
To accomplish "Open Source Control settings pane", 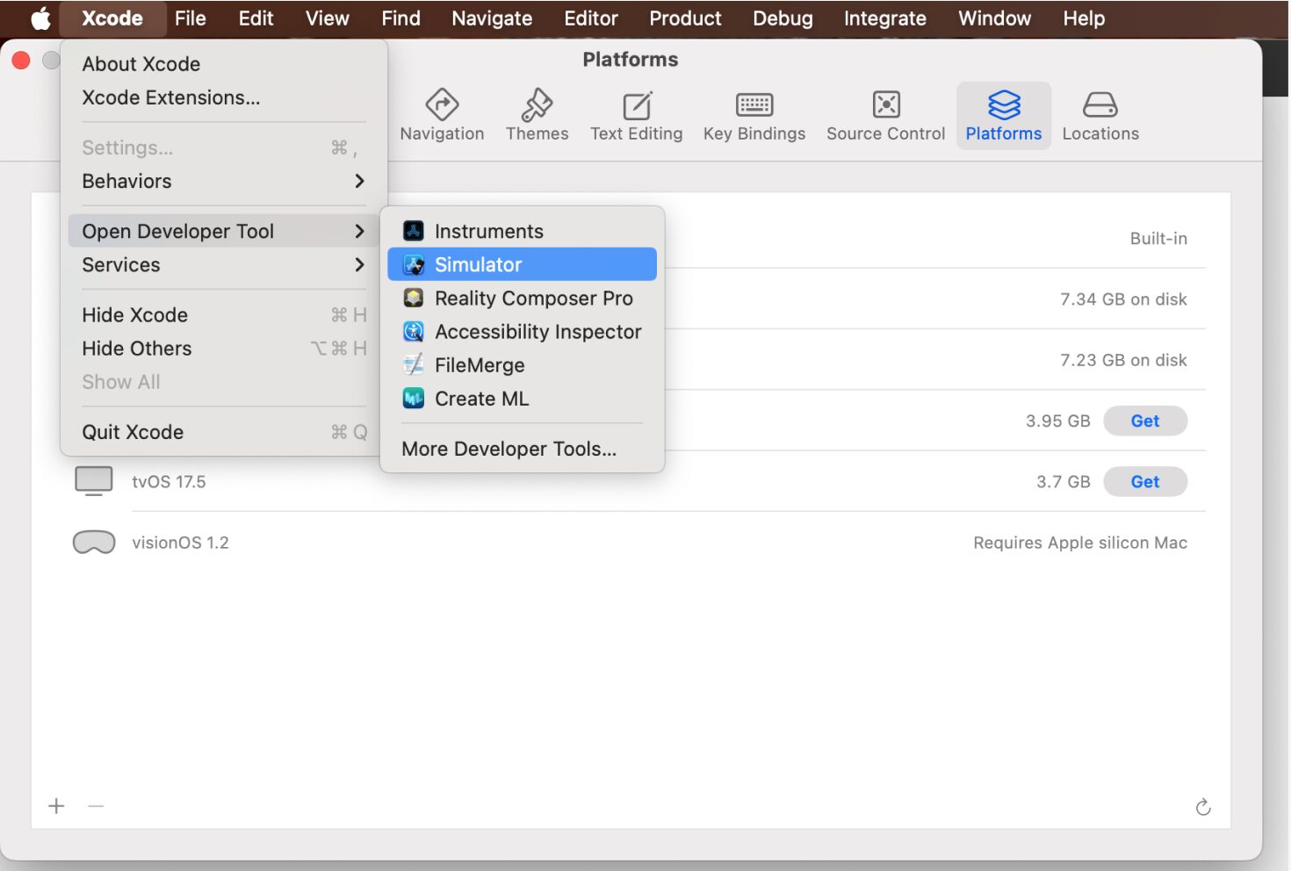I will click(x=885, y=115).
